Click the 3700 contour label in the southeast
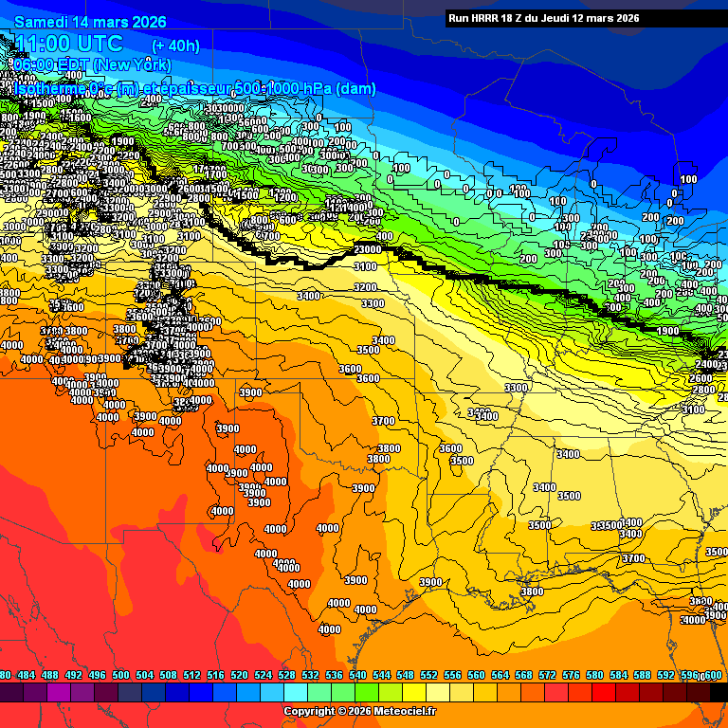The height and width of the screenshot is (728, 728). point(632,558)
